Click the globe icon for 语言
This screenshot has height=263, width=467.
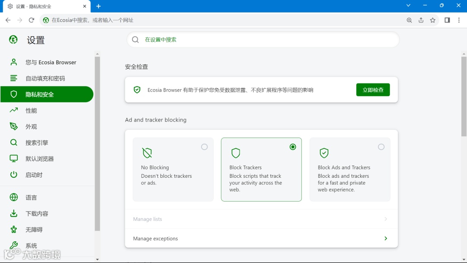click(x=14, y=197)
